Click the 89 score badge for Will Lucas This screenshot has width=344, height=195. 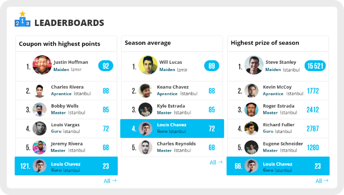coord(211,66)
